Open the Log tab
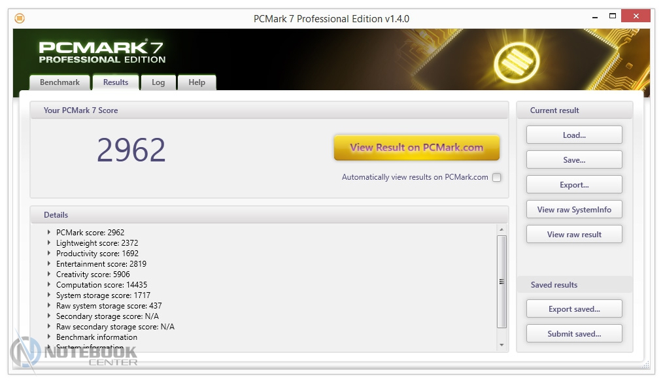The width and height of the screenshot is (663, 383). (158, 82)
